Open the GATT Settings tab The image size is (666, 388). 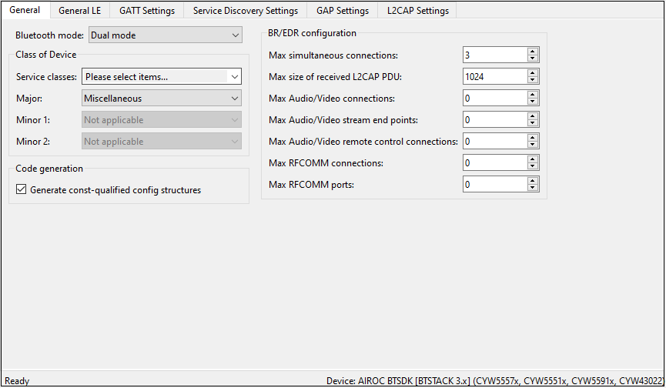tap(146, 11)
